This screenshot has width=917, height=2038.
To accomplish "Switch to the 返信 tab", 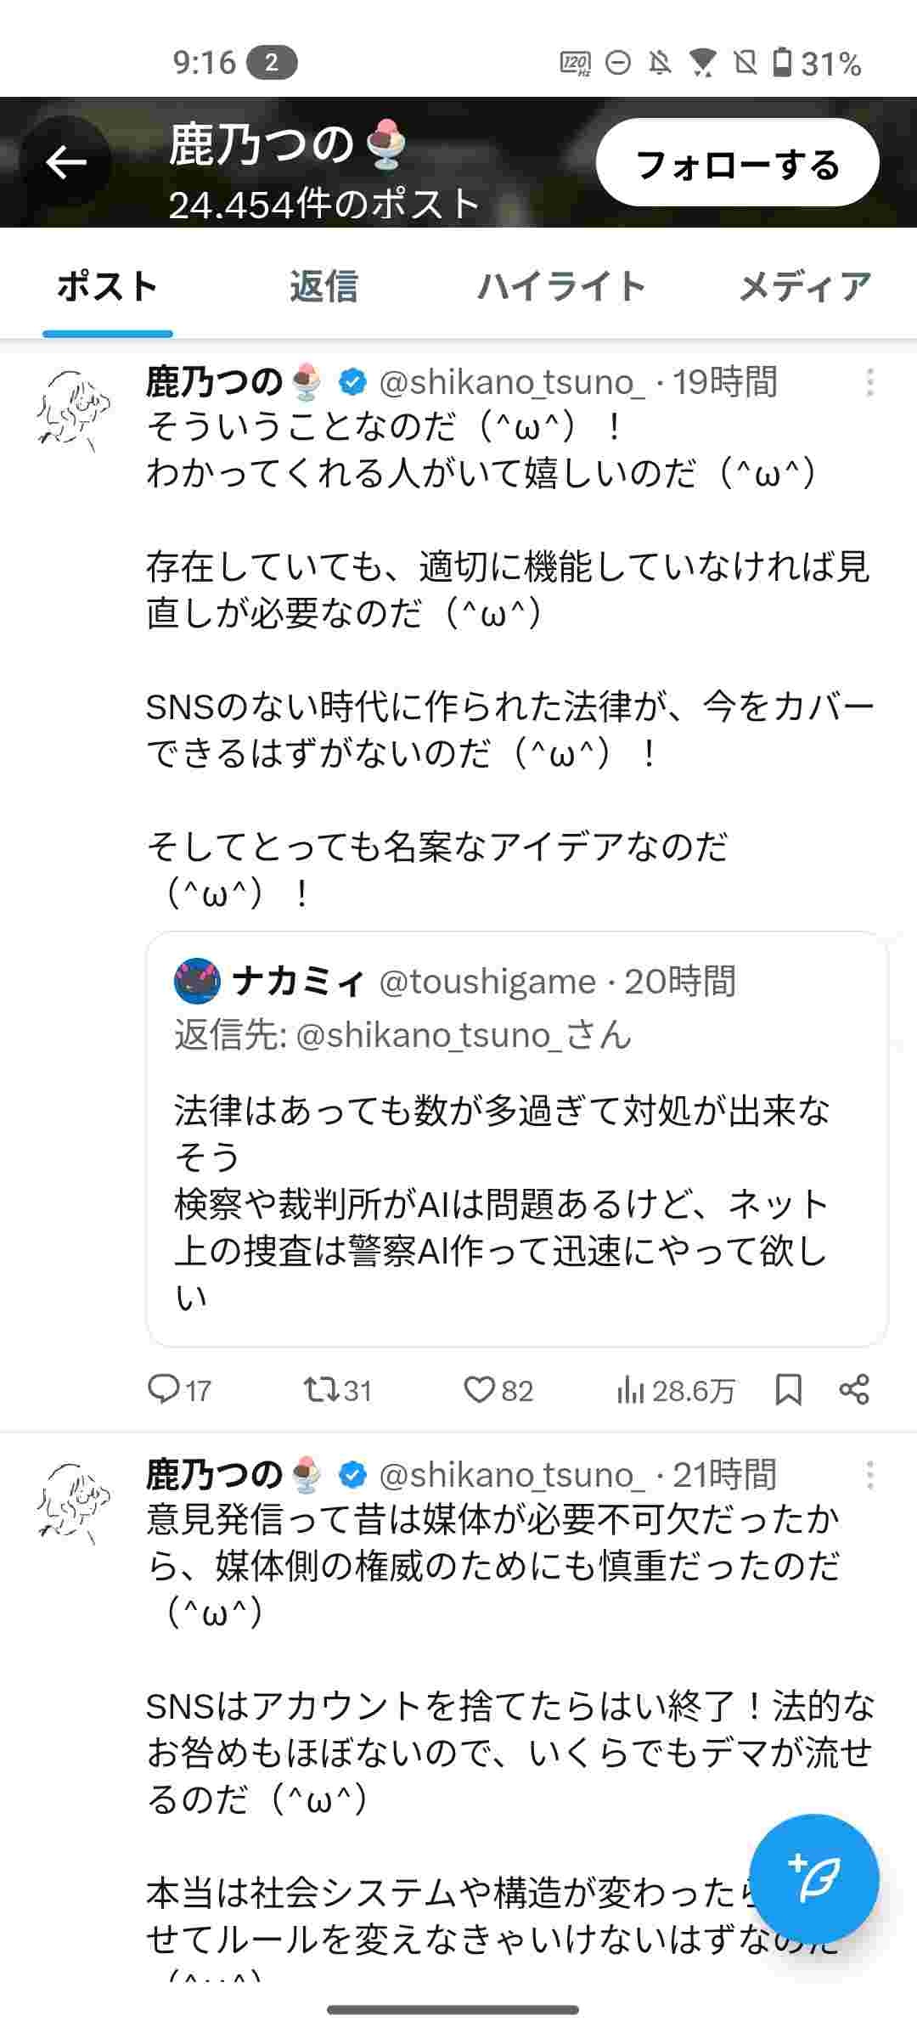I will (323, 287).
